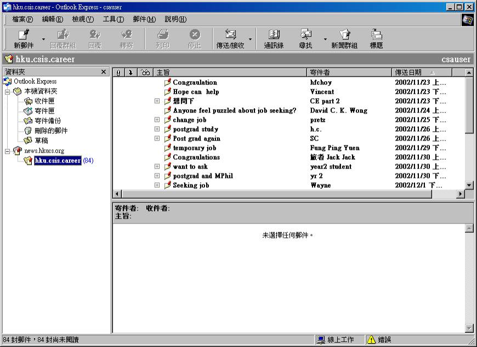This screenshot has width=477, height=347.
Task: Open the 寄件備份 sent items folder icon
Action: 28,121
